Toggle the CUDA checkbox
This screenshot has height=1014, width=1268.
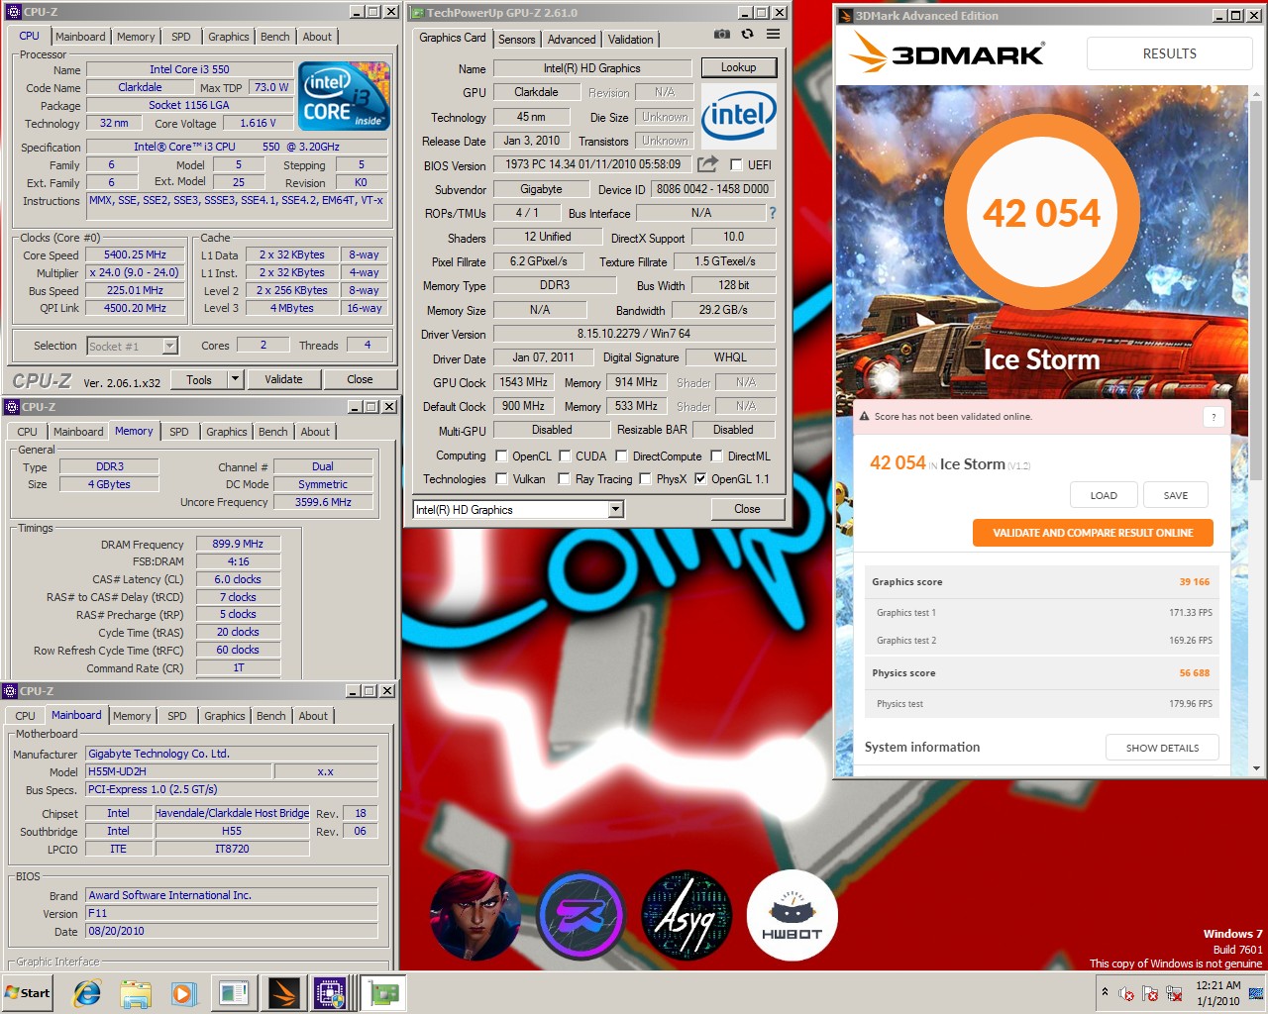565,456
